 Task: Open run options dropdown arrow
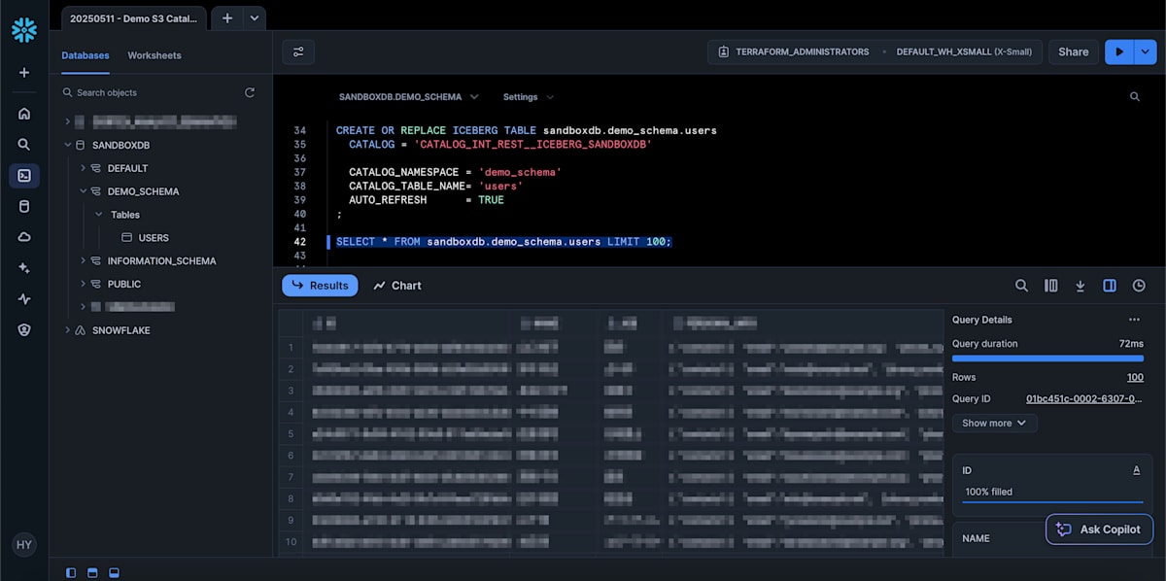1146,51
